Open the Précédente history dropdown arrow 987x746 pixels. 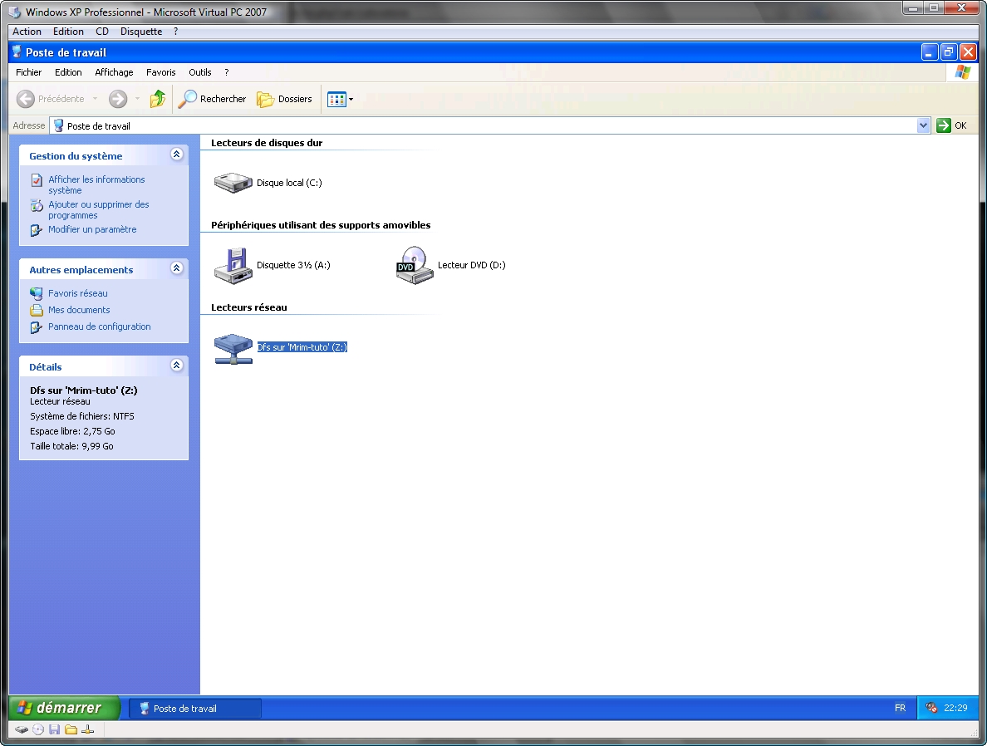click(x=95, y=99)
